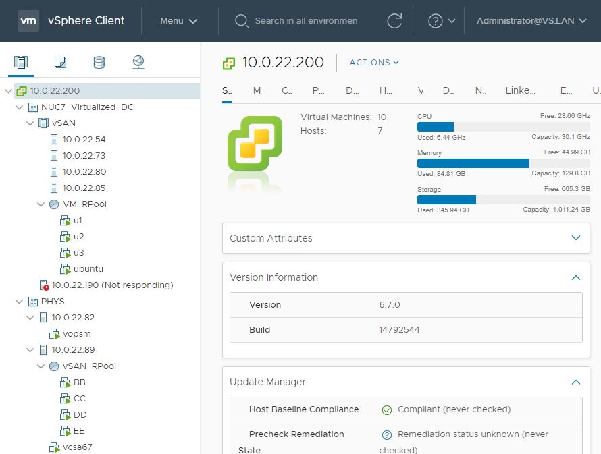Click the green Compliant check icon
Viewport: 601px width, 454px height.
tap(387, 410)
